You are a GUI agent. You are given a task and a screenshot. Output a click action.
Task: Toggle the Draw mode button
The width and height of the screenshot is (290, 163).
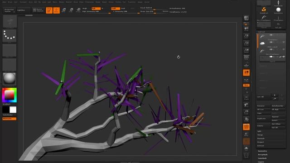(x=56, y=10)
